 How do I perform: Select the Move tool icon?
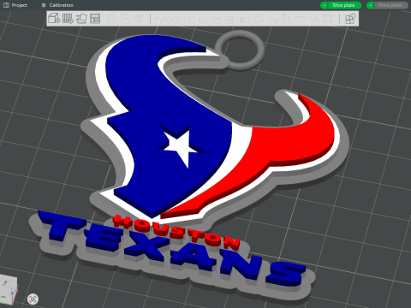point(161,19)
